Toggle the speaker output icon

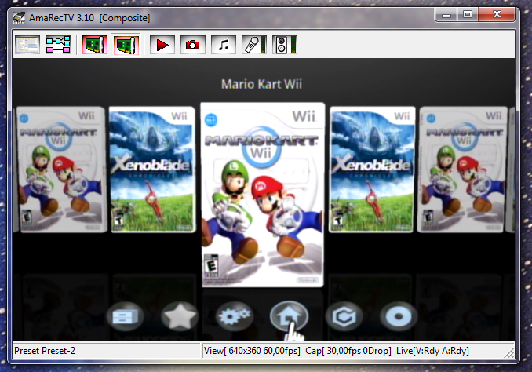tap(285, 45)
